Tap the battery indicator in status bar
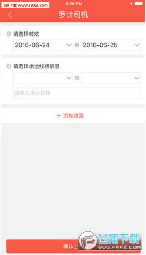 click(x=139, y=4)
